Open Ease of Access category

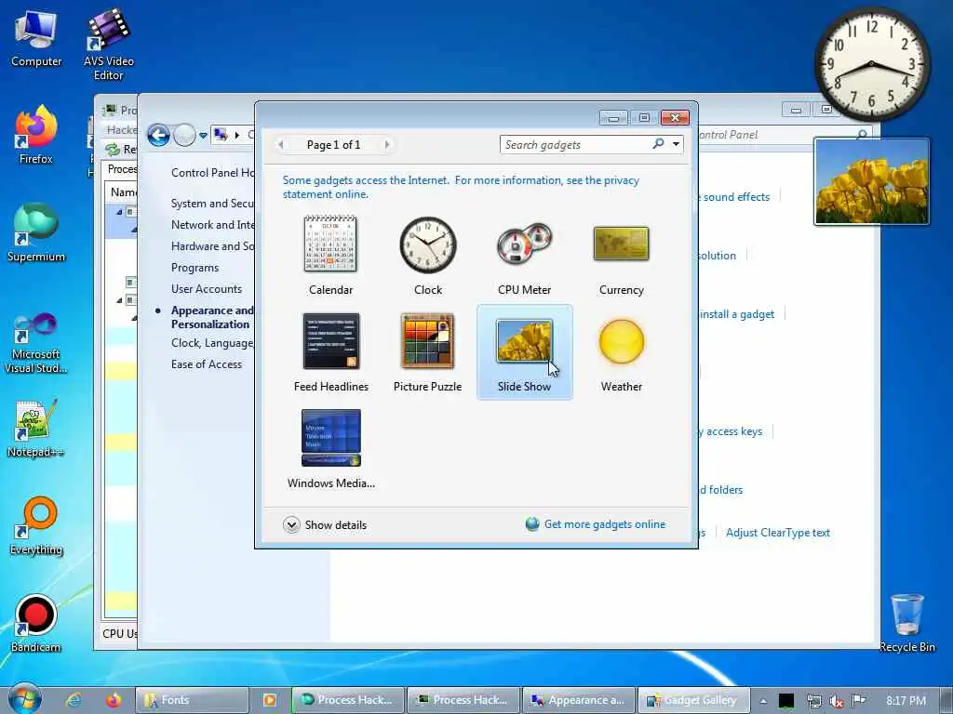206,364
